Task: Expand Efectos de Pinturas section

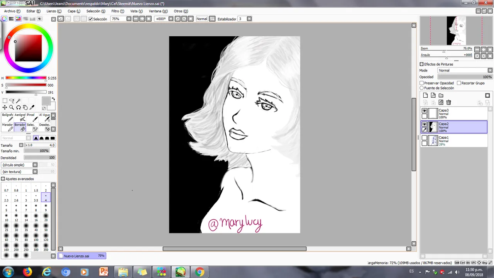Action: coord(421,64)
